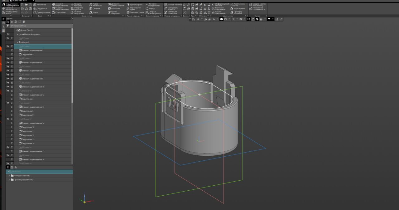399x210 pixels.
Task: Switch to Инструменты эскиза toolset
Action: [x=11, y=12]
